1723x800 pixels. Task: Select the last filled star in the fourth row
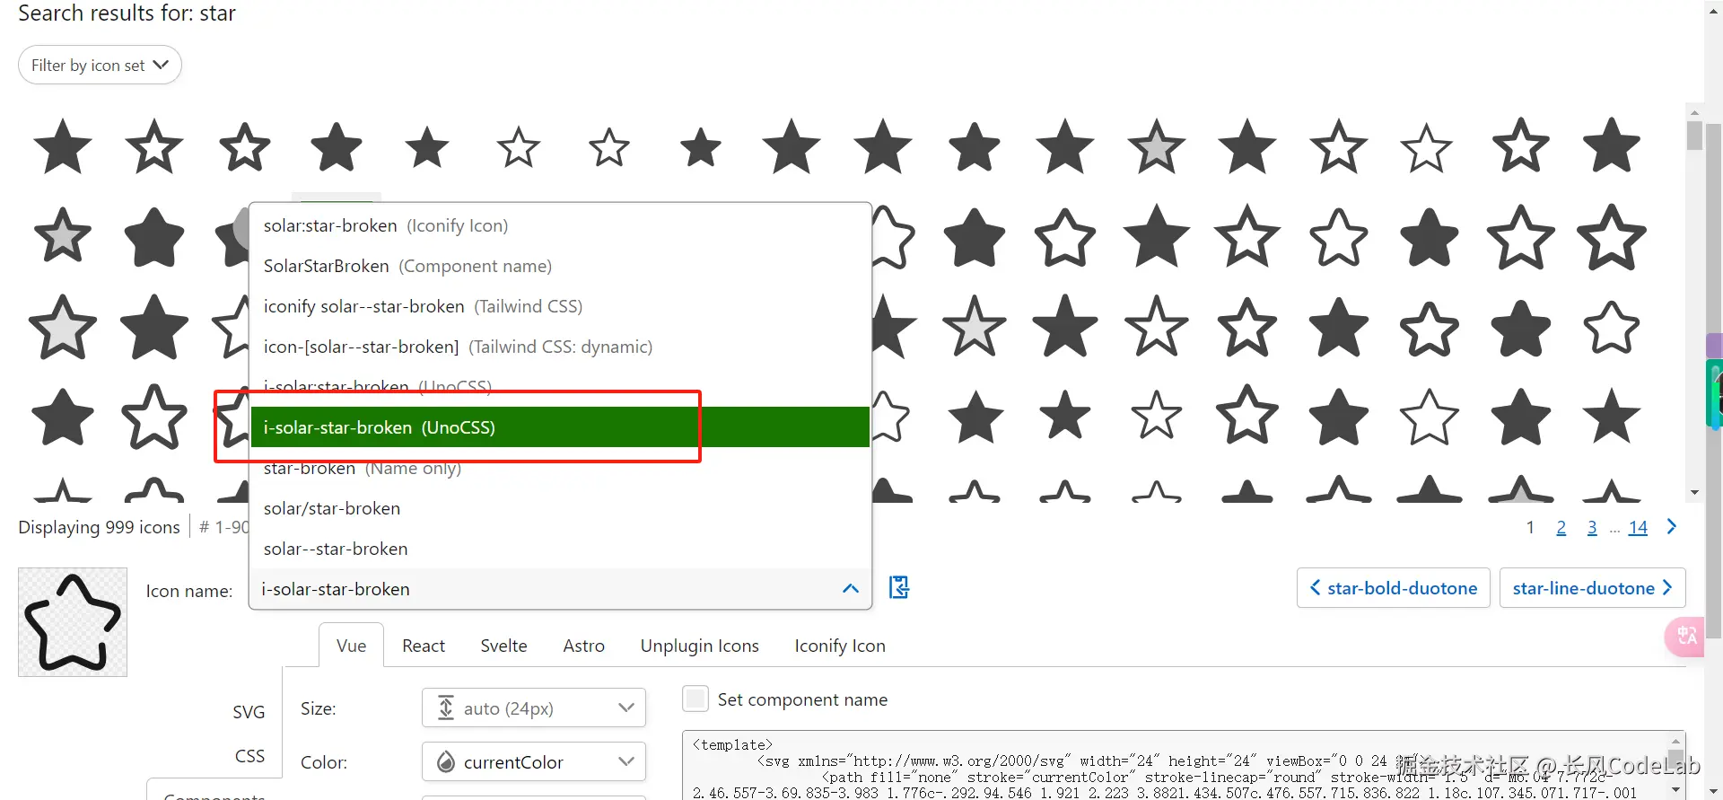click(x=1612, y=417)
